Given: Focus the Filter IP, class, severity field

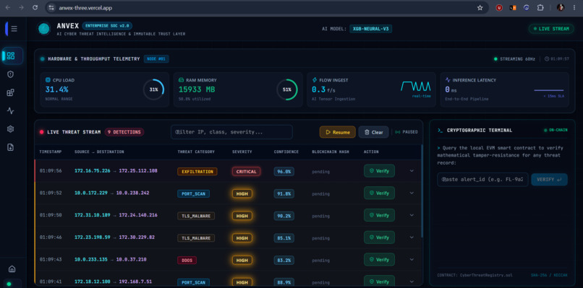Looking at the screenshot, I should point(231,132).
